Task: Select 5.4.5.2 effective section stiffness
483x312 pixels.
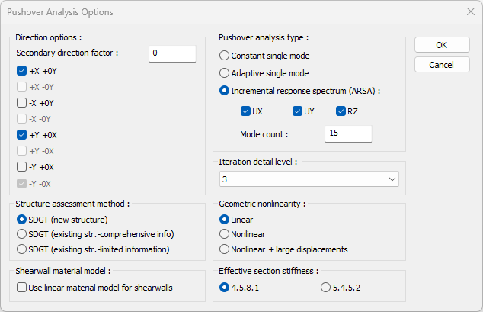Action: coord(326,288)
